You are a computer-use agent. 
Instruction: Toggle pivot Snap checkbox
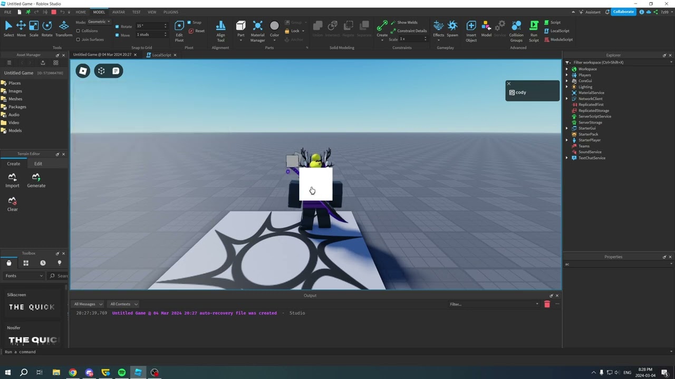[x=189, y=23]
